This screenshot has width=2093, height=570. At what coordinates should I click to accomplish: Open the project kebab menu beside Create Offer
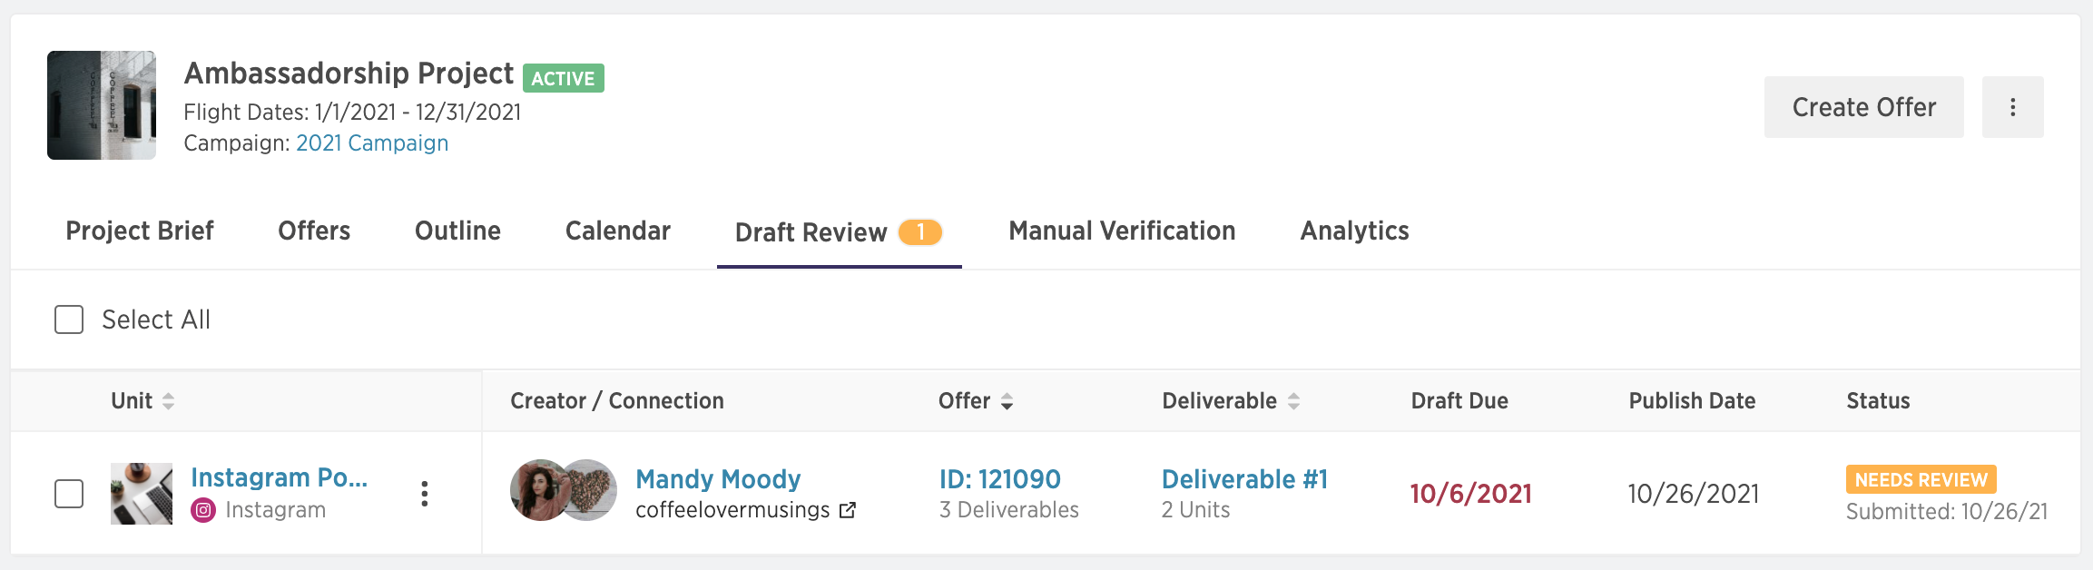click(x=2012, y=107)
